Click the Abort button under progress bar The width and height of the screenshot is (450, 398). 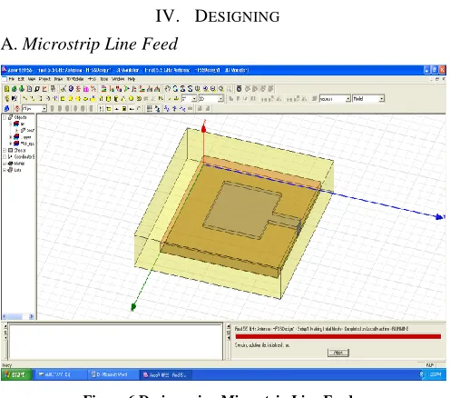(338, 353)
